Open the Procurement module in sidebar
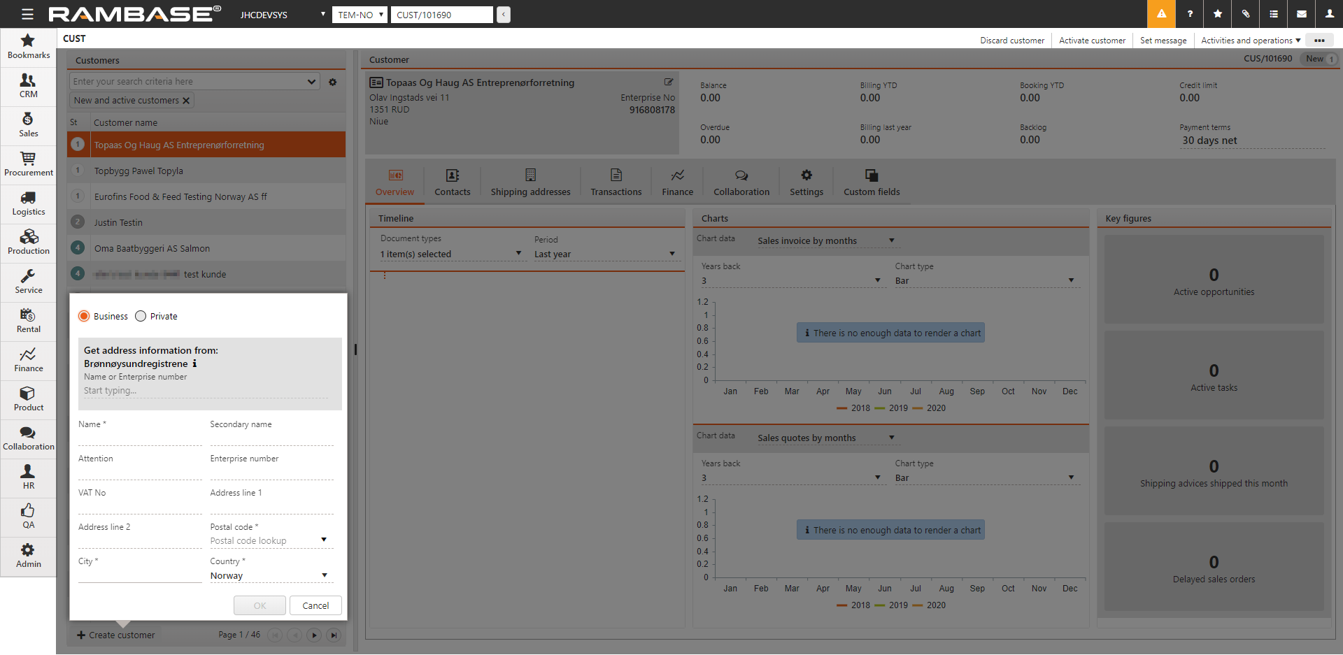This screenshot has width=1343, height=655. pos(28,164)
